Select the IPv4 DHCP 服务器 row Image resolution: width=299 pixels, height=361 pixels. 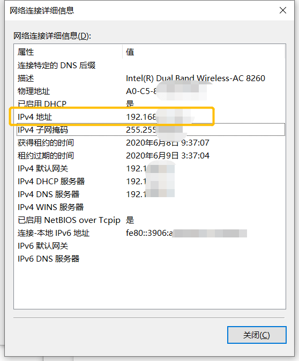tap(151, 182)
